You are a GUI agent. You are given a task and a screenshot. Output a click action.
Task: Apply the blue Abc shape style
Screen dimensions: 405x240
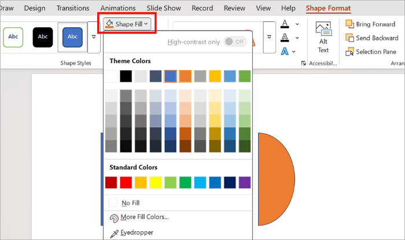click(x=72, y=37)
